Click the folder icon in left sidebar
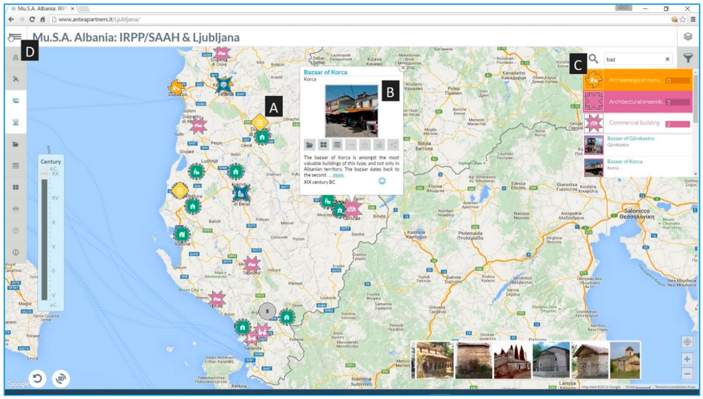The height and width of the screenshot is (399, 703). pyautogui.click(x=16, y=145)
